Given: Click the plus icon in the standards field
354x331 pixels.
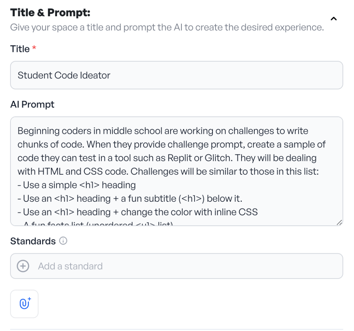Looking at the screenshot, I should click(x=23, y=266).
